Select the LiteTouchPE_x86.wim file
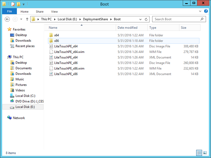Screen dimensions: 211x158 tap(69, 68)
